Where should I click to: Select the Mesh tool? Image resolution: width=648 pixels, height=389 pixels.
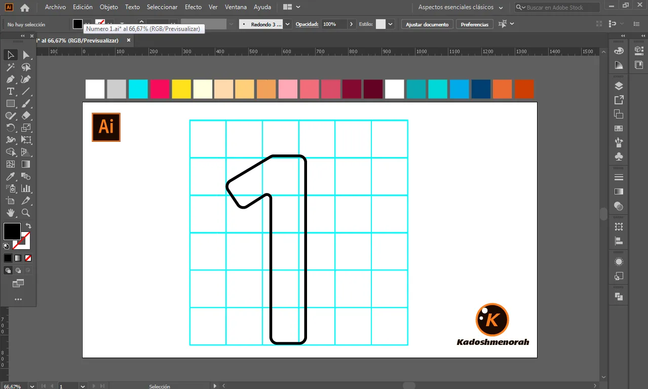11,164
